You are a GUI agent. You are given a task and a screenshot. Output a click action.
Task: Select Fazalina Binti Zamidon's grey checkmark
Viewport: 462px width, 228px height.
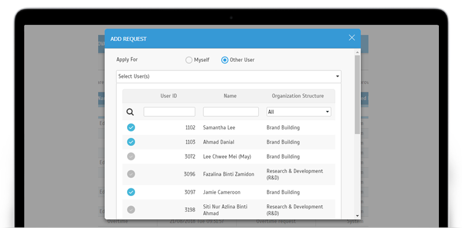coord(131,174)
